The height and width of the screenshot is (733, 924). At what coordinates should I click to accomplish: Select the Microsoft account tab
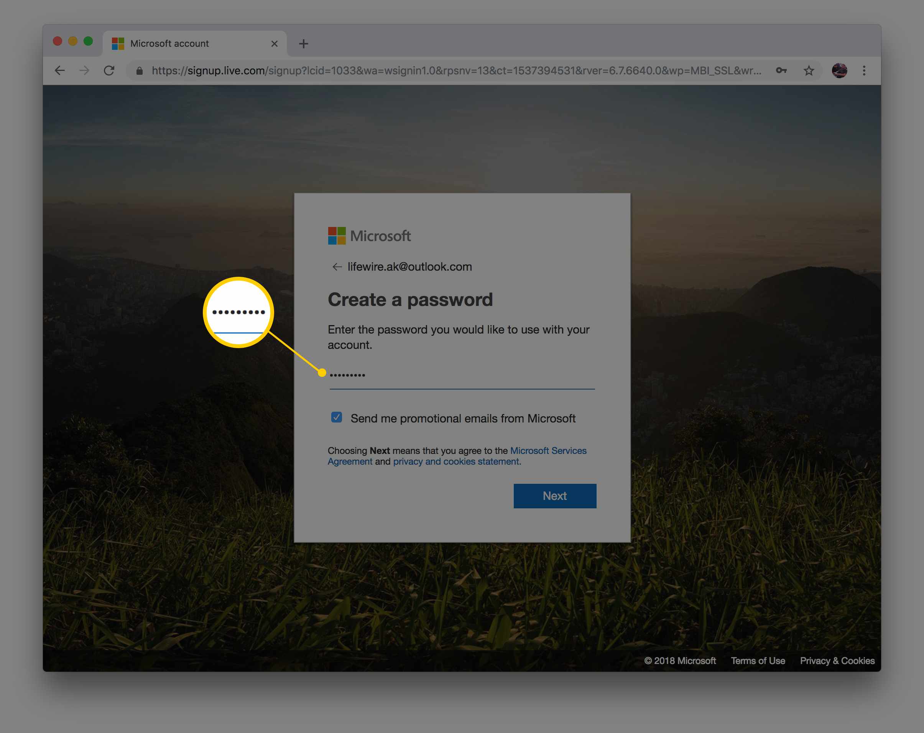click(x=195, y=43)
